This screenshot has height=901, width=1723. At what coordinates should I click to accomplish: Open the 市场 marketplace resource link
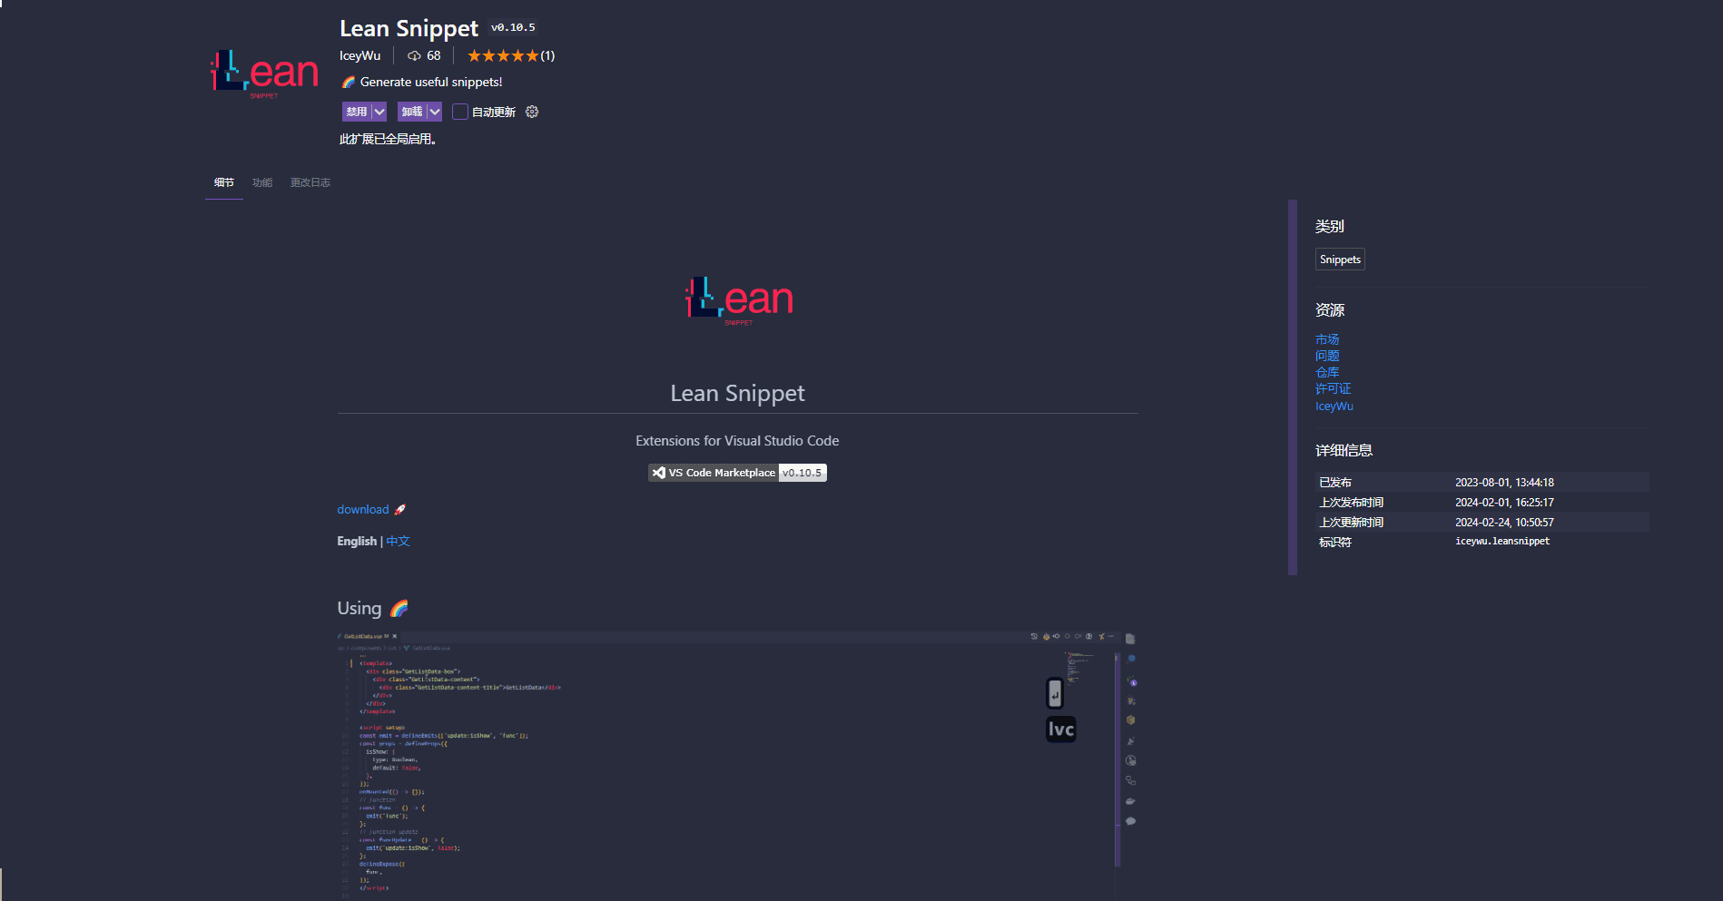click(1327, 339)
